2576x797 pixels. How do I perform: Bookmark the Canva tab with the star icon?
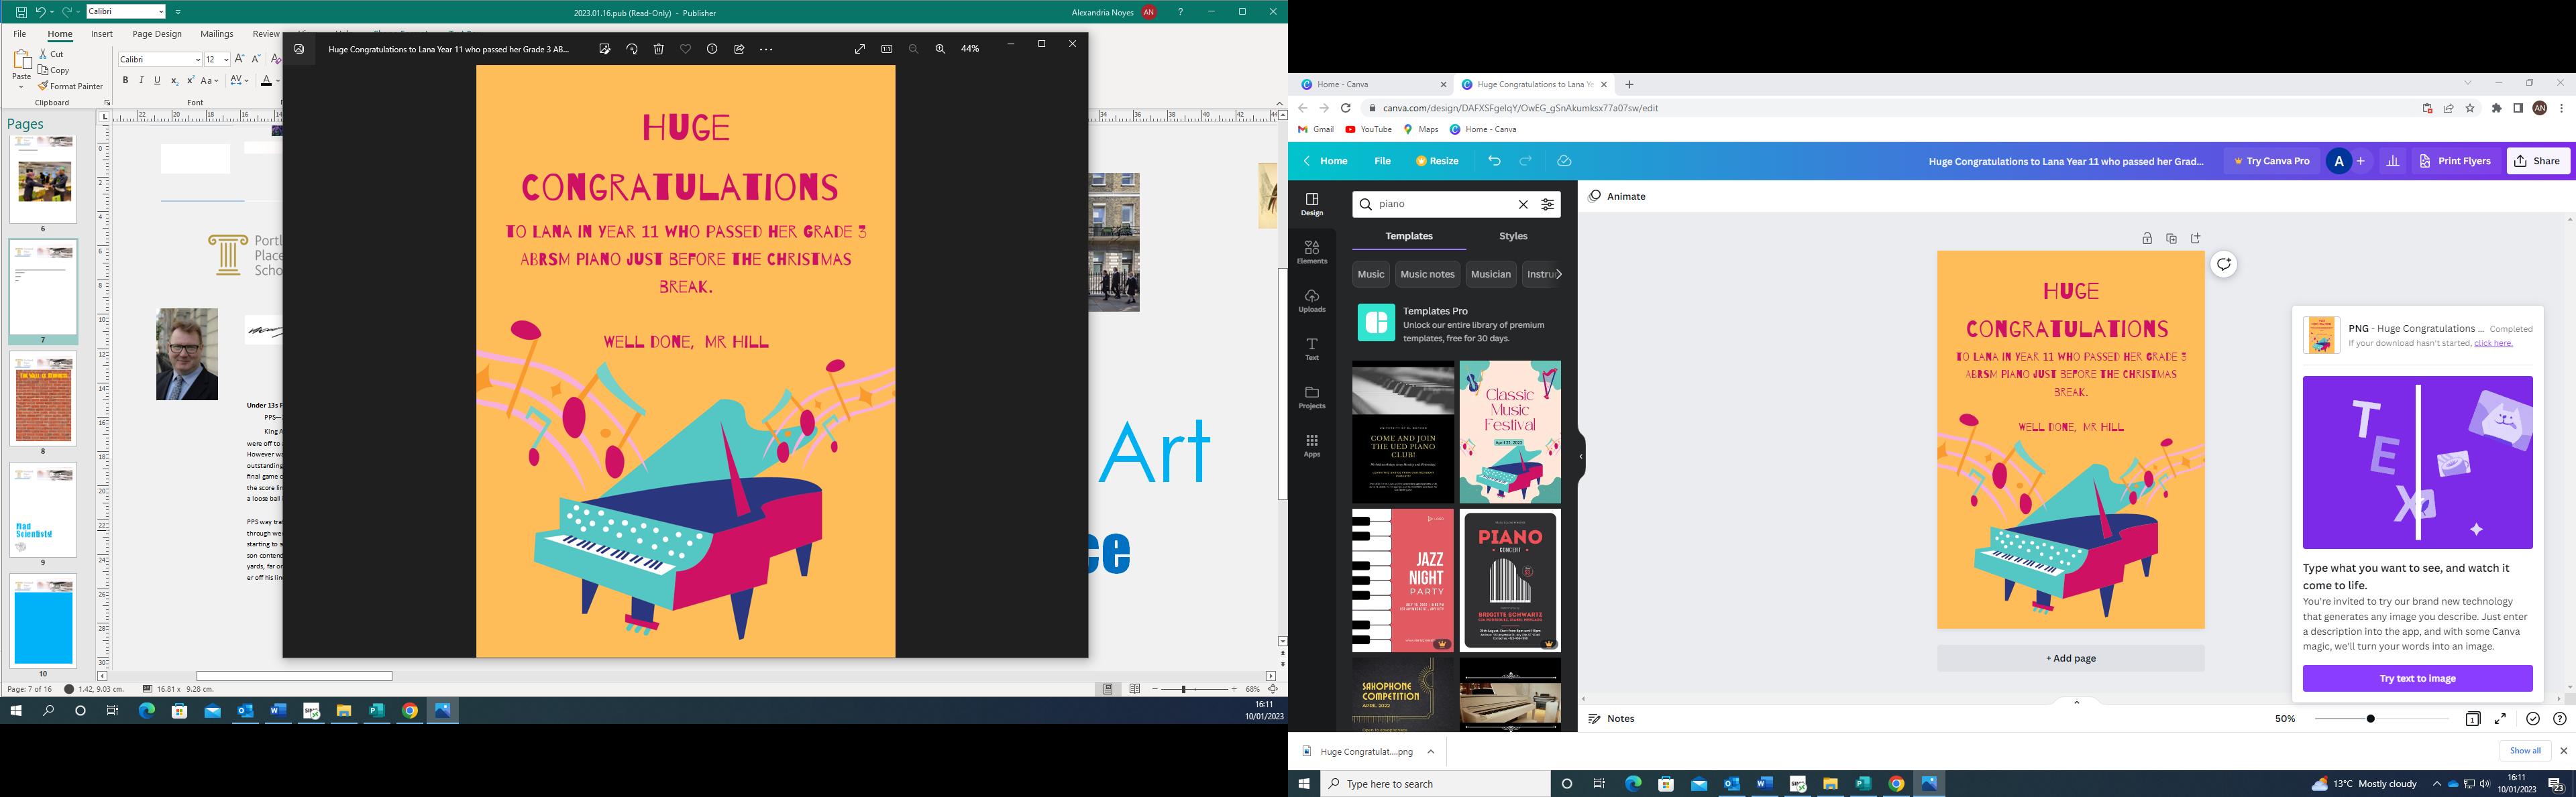(2470, 108)
